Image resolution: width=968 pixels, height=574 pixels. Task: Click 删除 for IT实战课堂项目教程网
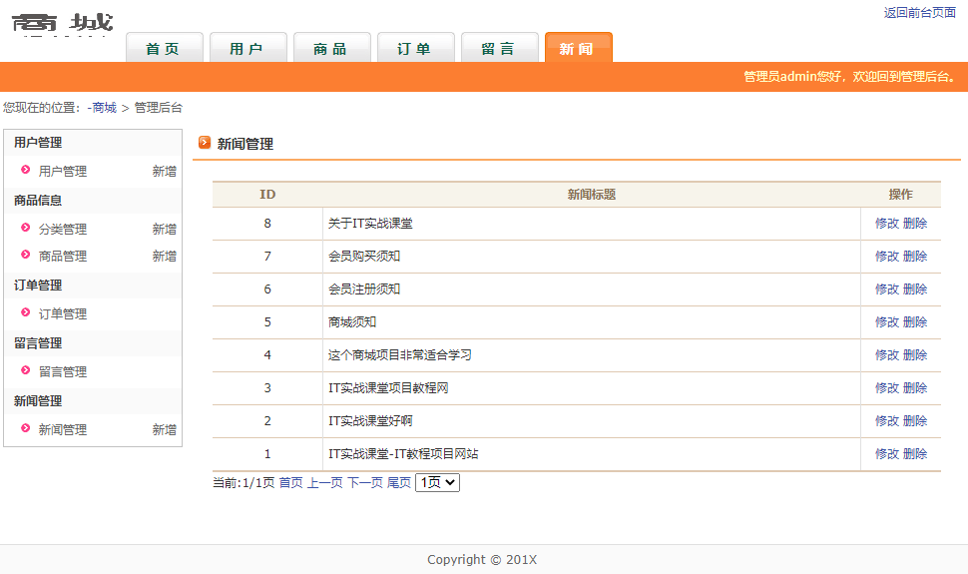pos(915,388)
